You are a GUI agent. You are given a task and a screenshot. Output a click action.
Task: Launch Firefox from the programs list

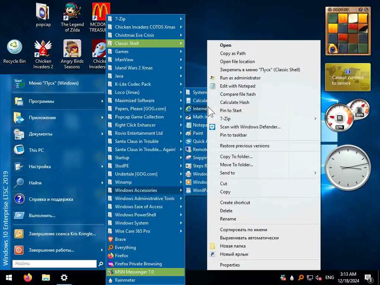point(145,255)
